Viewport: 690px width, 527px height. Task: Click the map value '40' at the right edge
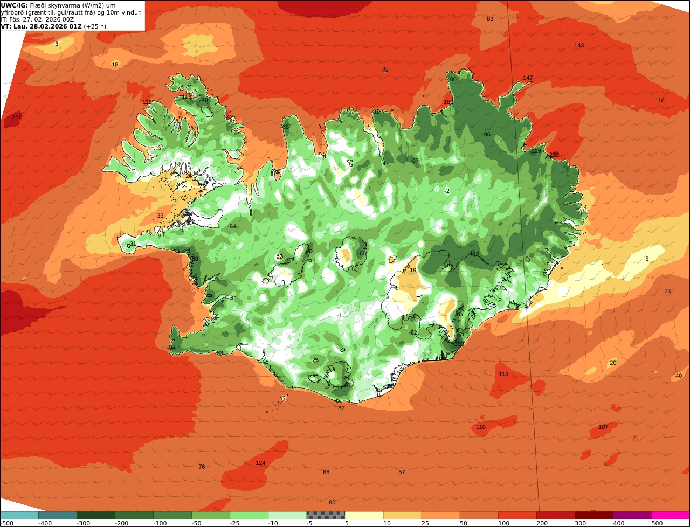[x=679, y=376]
